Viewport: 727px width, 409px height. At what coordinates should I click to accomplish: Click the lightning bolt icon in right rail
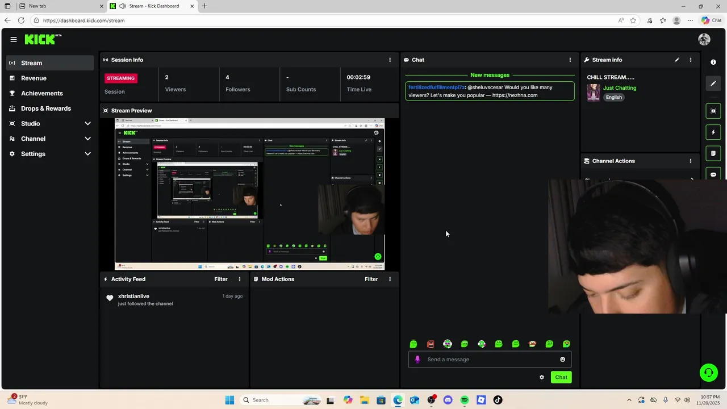(713, 132)
